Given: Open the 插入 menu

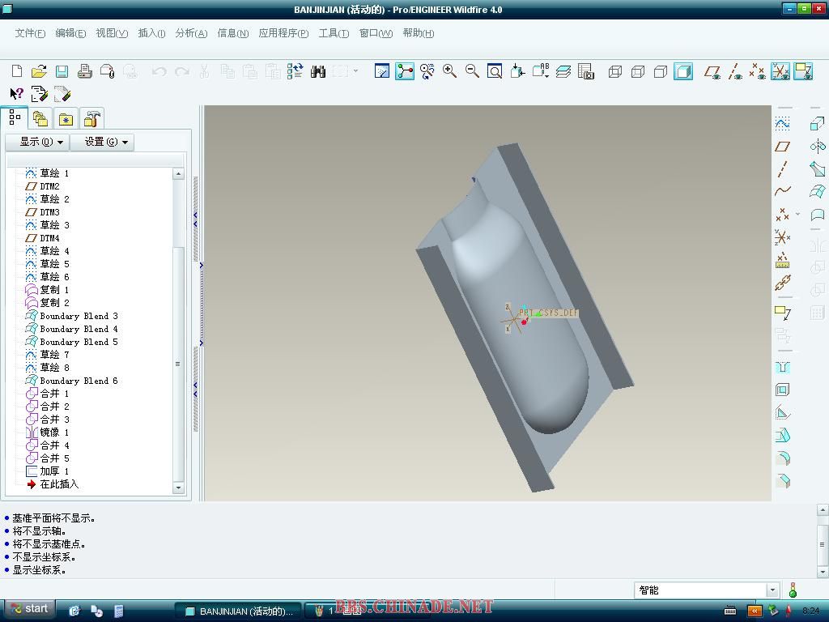Looking at the screenshot, I should click(x=151, y=33).
